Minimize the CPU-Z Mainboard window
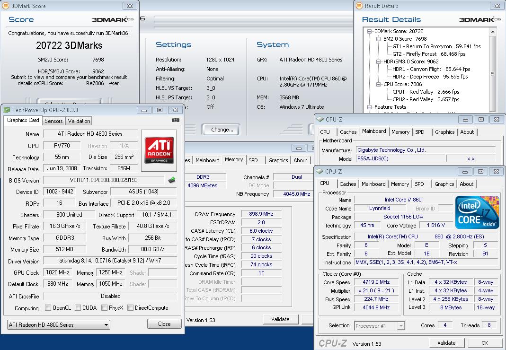Viewport: 506px width, 350px height. (x=465, y=120)
